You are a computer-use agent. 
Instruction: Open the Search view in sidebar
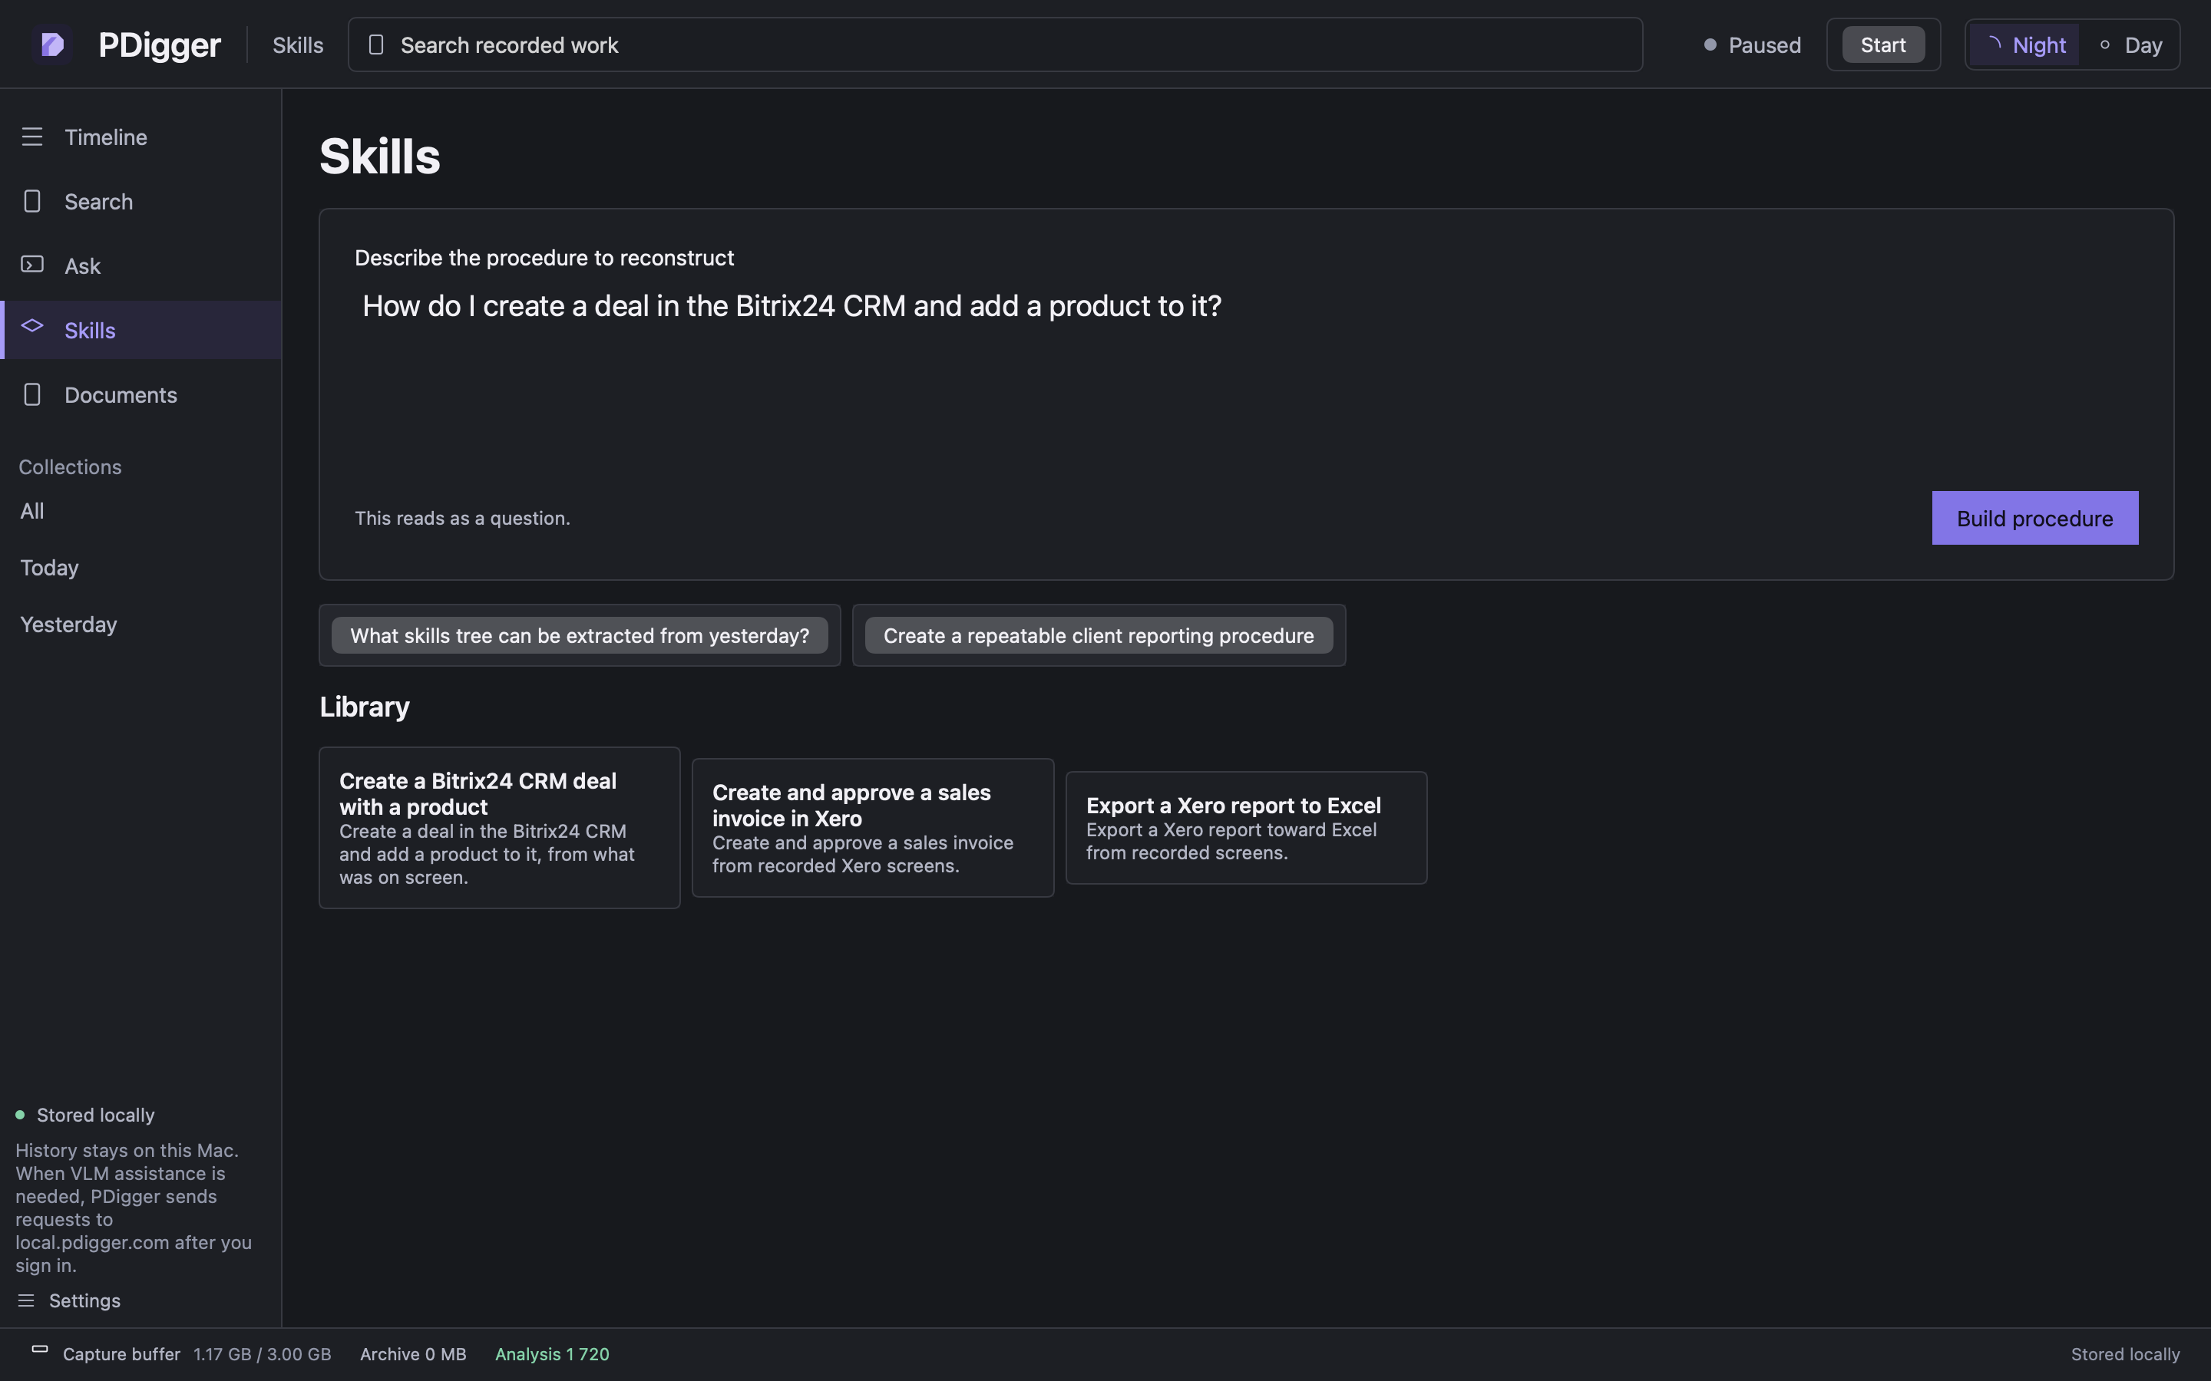tap(140, 201)
